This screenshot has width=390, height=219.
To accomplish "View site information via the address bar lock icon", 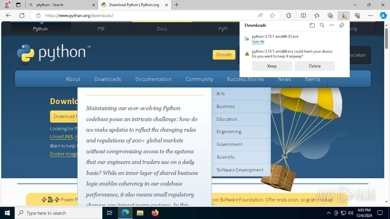I will [38, 16].
